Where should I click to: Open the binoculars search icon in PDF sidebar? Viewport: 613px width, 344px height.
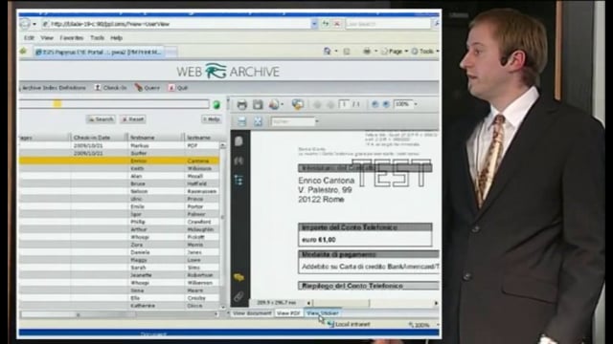click(238, 161)
